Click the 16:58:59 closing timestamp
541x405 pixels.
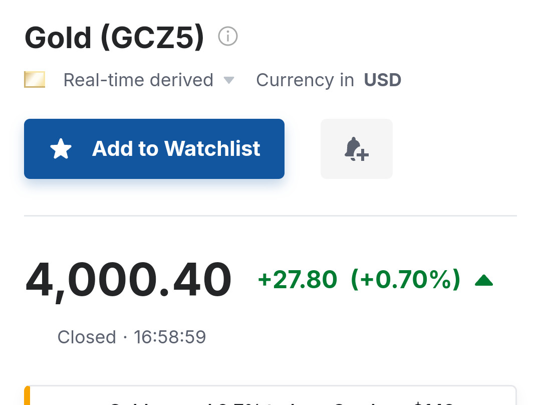click(170, 337)
